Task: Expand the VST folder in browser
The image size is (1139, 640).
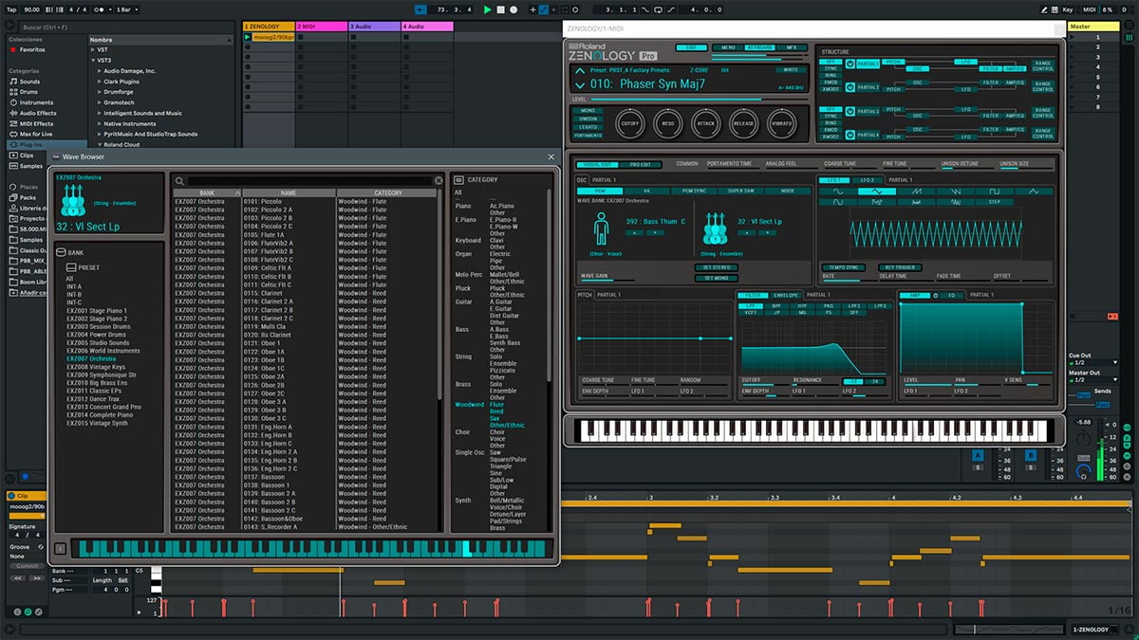Action: (94, 50)
